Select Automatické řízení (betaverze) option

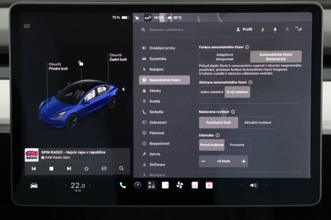point(276,57)
